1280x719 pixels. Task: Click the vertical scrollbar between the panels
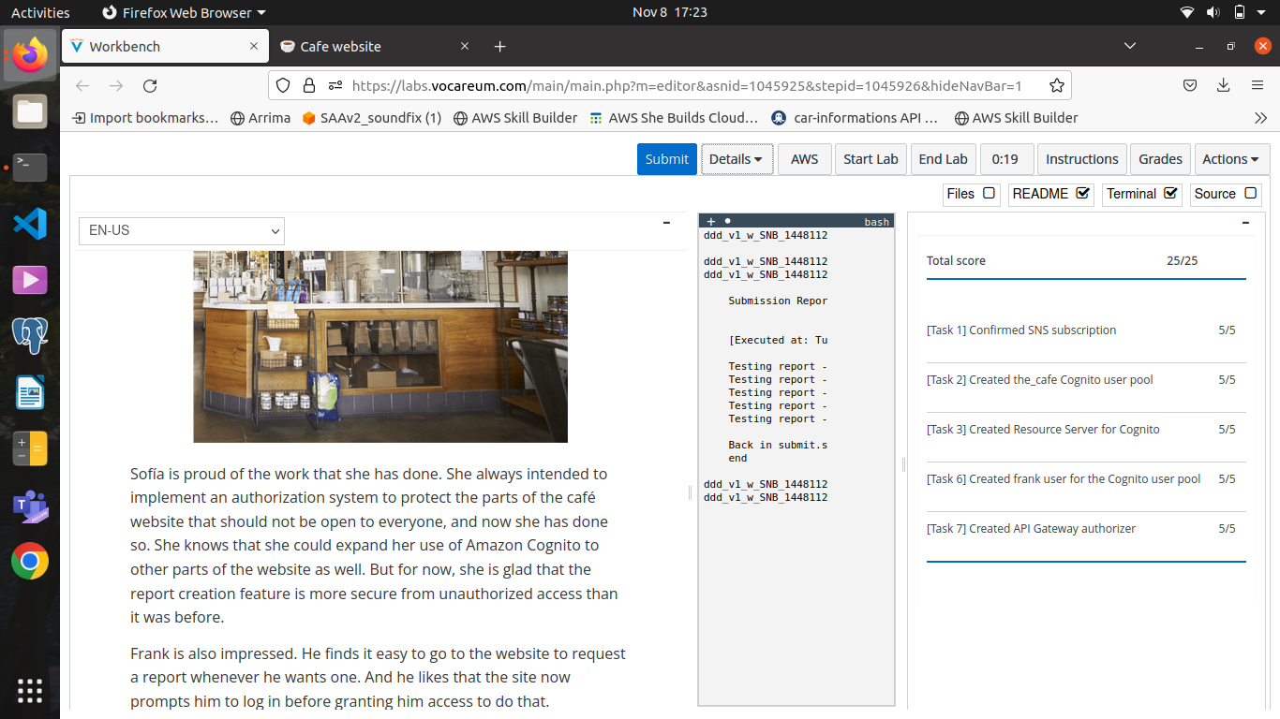pos(902,463)
